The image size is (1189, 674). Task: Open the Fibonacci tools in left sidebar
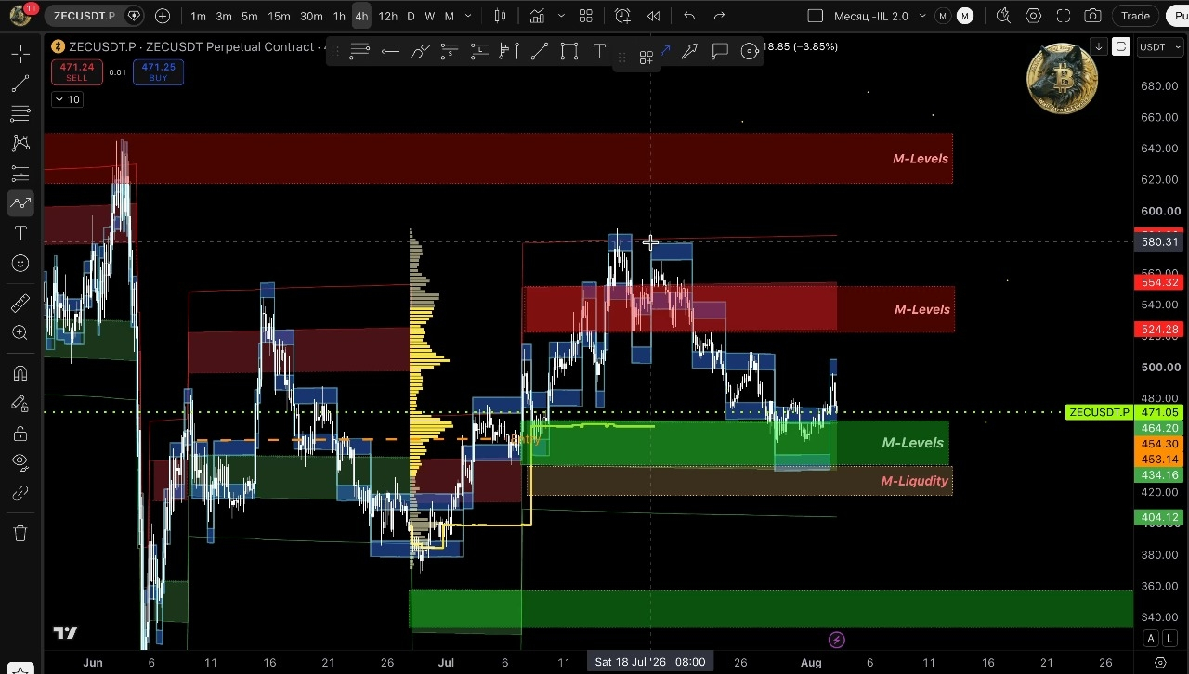(20, 114)
